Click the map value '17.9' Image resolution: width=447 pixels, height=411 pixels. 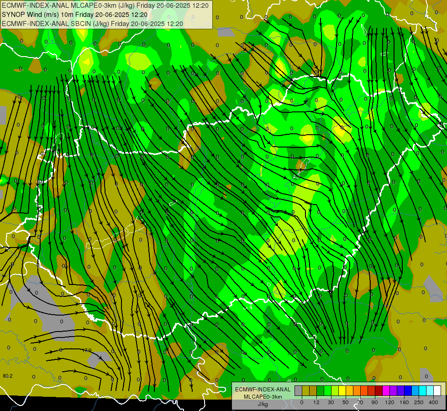point(87,350)
